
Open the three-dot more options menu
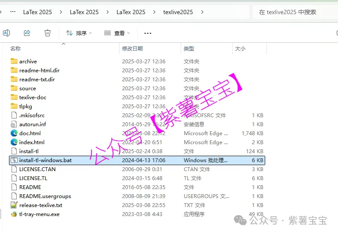(x=148, y=33)
